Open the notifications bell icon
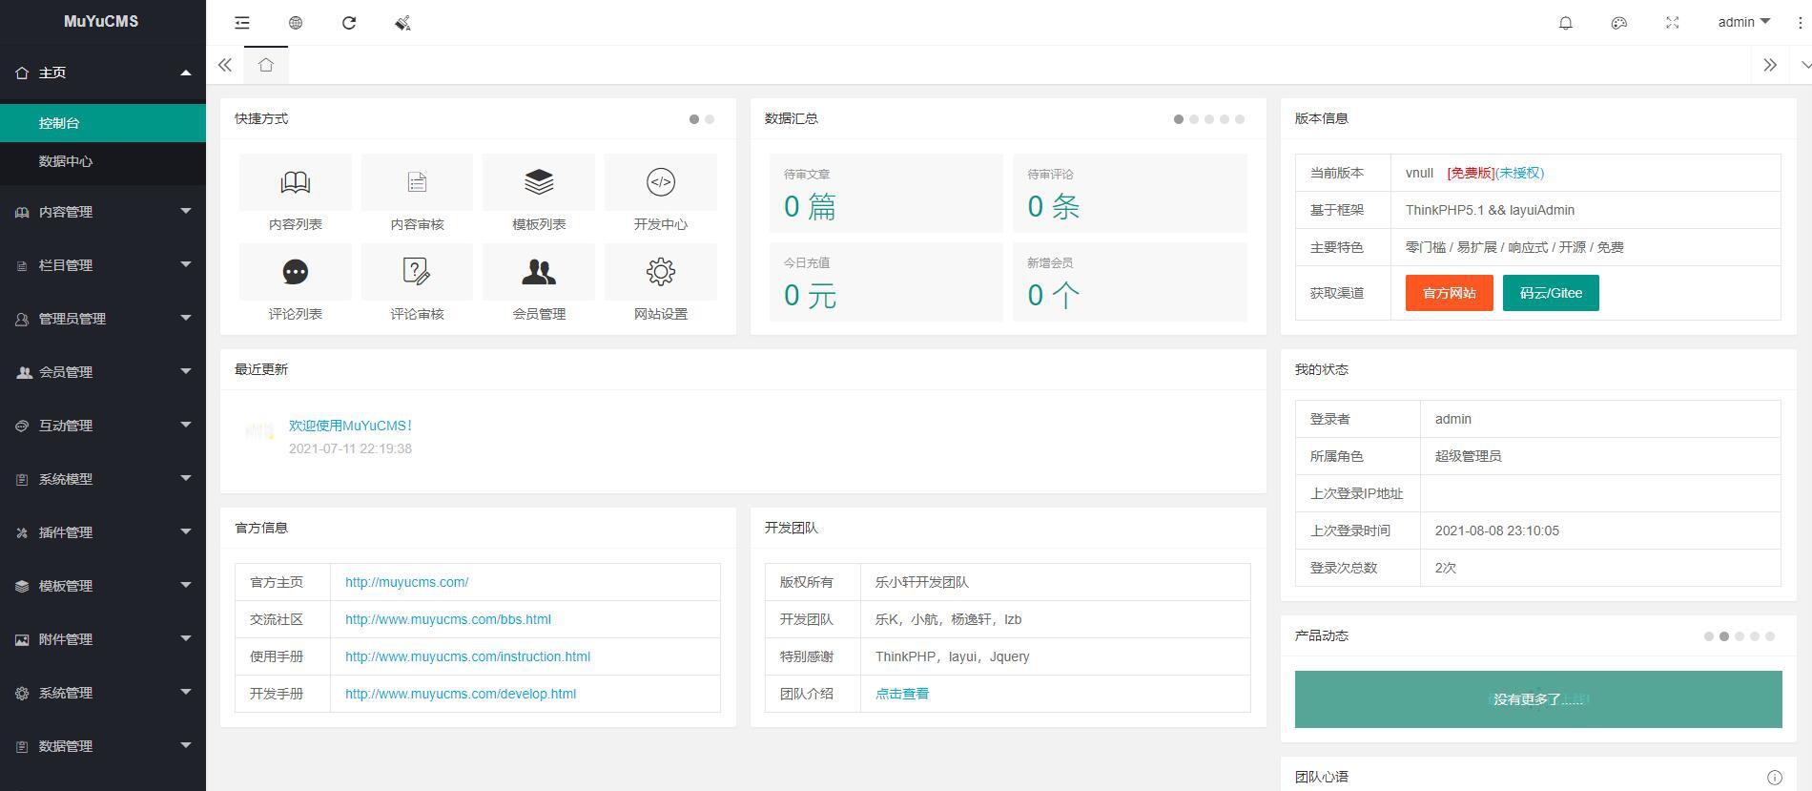The image size is (1812, 791). click(1565, 23)
